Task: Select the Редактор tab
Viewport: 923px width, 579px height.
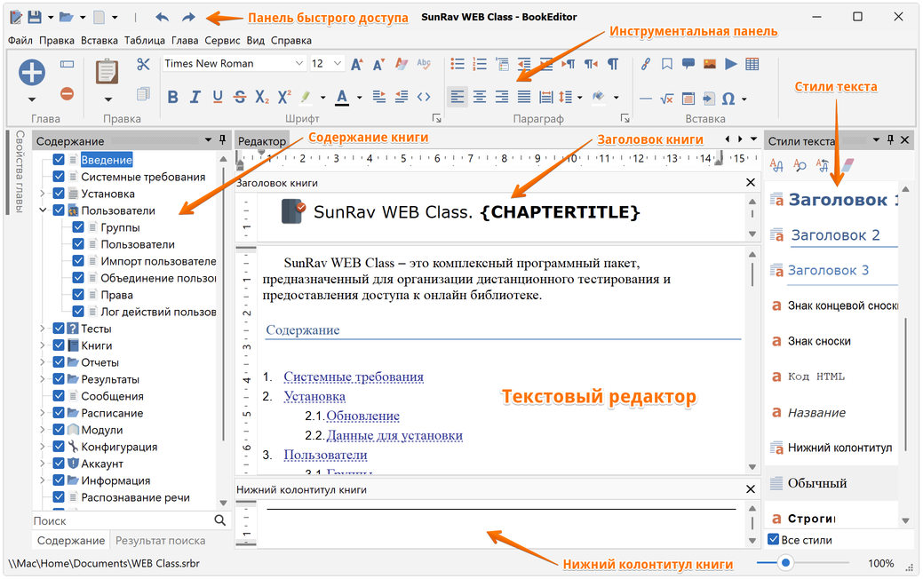Action: (262, 141)
